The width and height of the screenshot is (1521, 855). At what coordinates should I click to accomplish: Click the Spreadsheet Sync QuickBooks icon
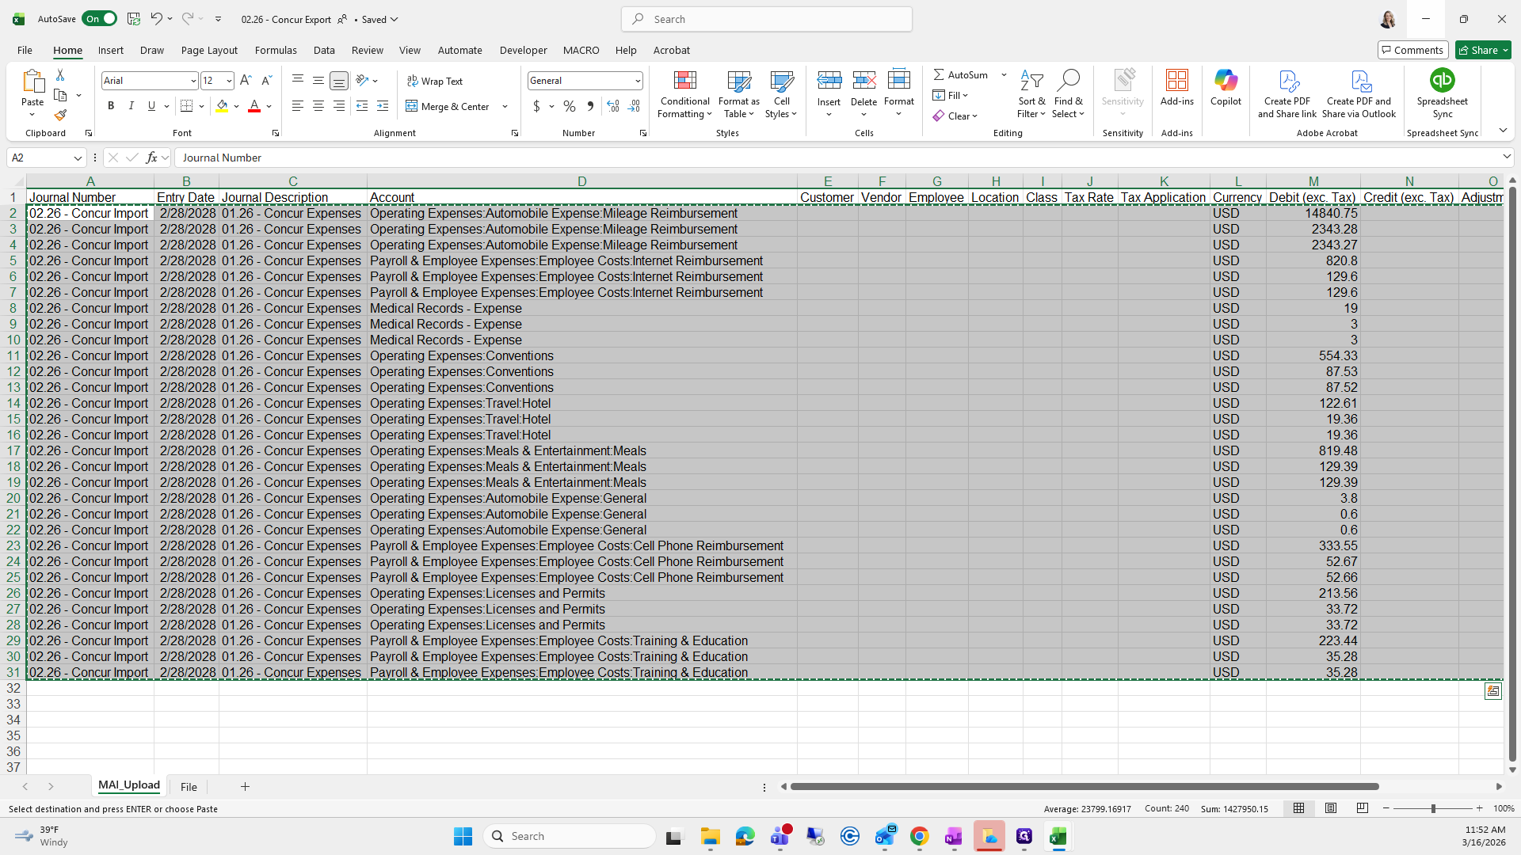(x=1442, y=81)
